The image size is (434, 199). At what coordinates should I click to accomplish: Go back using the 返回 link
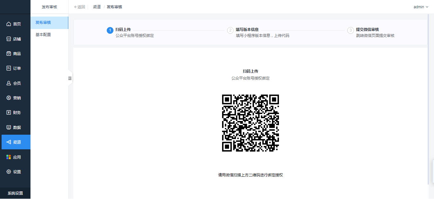pos(79,7)
